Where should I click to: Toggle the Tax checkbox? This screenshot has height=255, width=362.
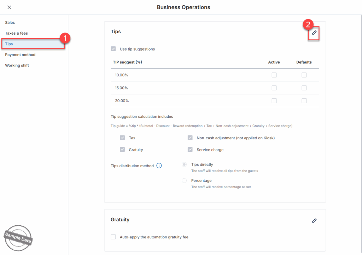tap(122, 138)
